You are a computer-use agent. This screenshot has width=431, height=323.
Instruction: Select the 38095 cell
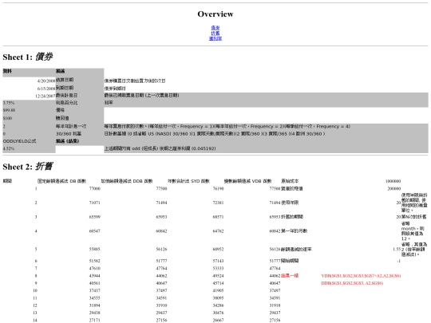click(218, 297)
